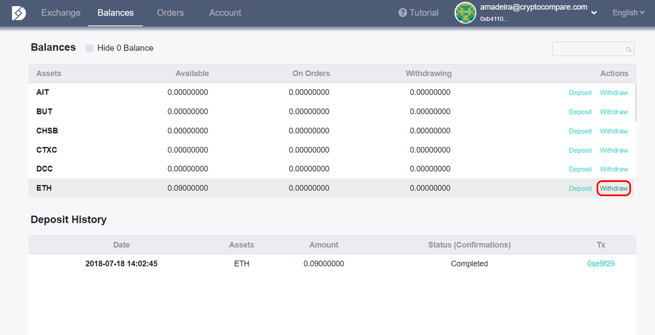Click Withdraw for DCC
The width and height of the screenshot is (655, 335).
click(x=614, y=169)
